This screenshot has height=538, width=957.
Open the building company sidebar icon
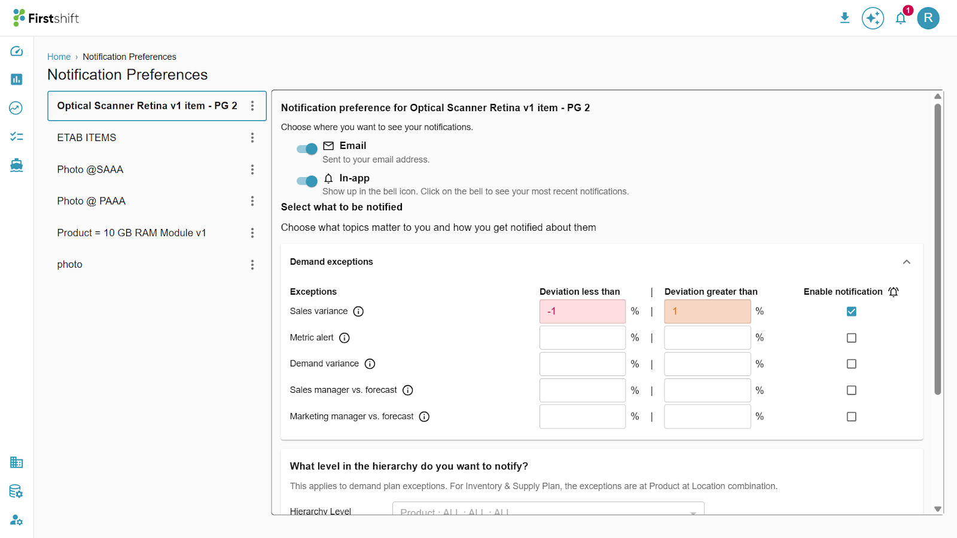pos(16,462)
